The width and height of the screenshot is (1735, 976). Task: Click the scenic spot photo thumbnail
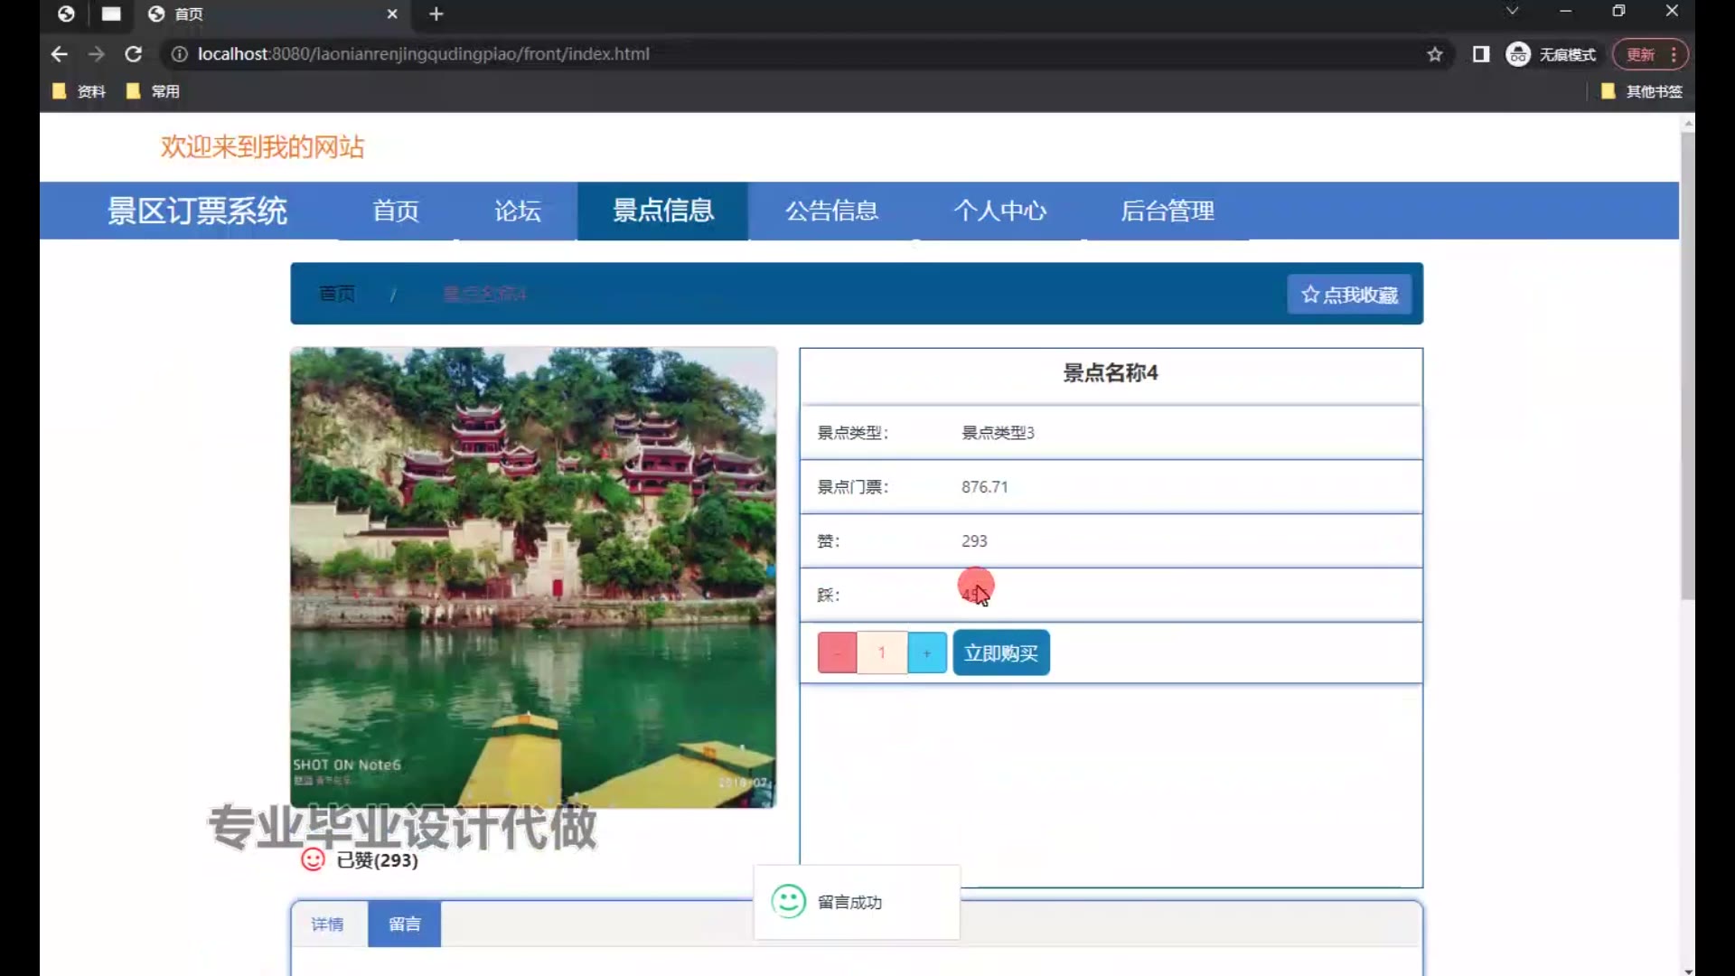533,577
